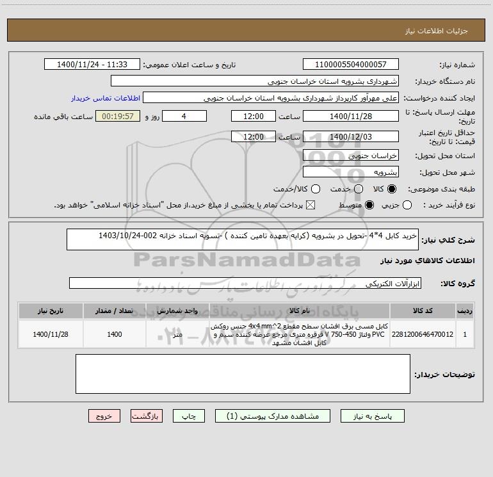Screen dimensions: 493x477
Task: Click the announcement date field 1400/11/24 - 11:33
Action: click(x=92, y=64)
